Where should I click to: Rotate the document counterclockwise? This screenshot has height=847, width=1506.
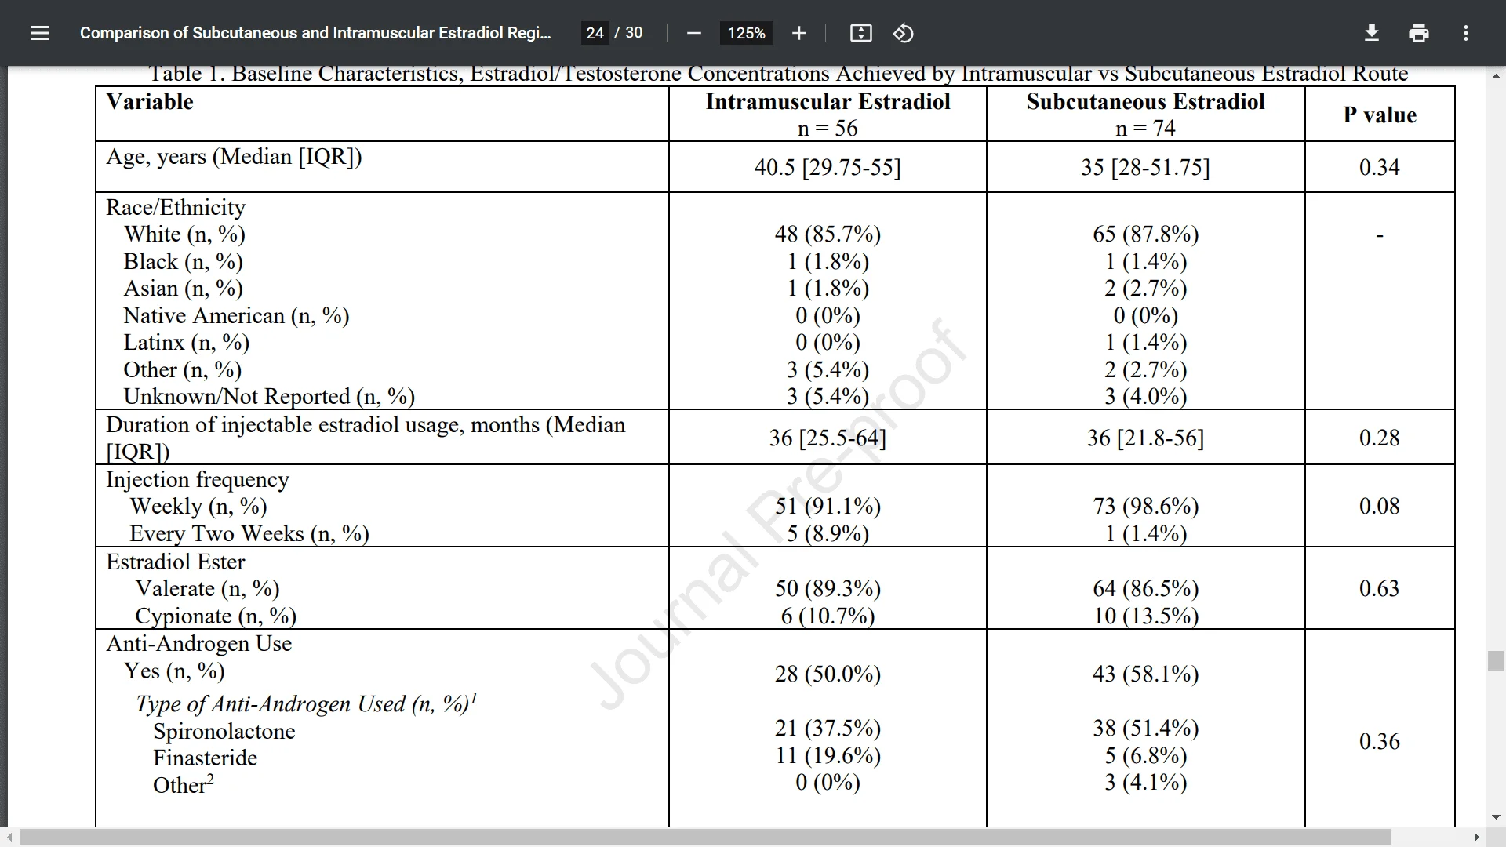(x=903, y=33)
